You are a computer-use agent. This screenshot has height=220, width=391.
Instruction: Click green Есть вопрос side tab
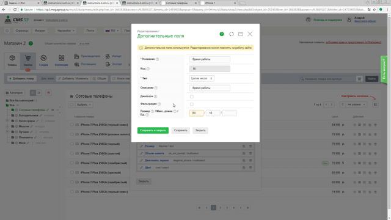tap(384, 70)
